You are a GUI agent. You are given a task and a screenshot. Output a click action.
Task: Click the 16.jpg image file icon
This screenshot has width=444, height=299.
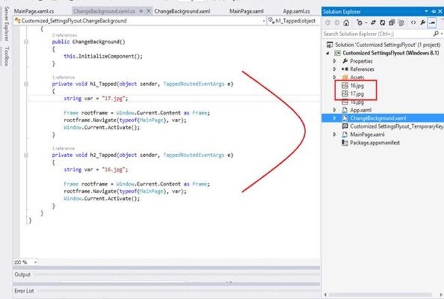(345, 85)
